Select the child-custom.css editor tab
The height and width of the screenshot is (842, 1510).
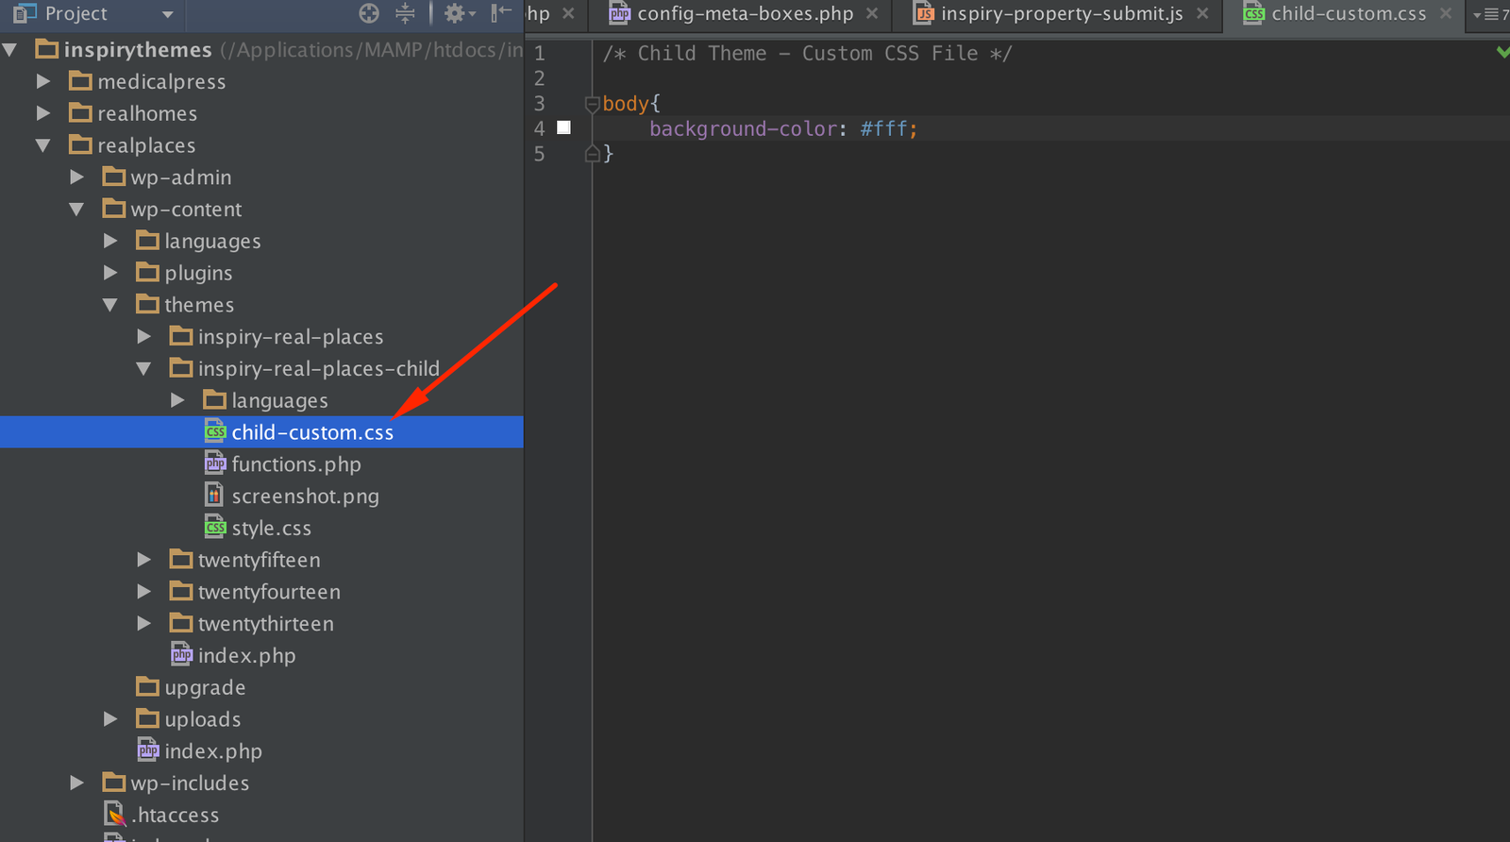[x=1349, y=13]
